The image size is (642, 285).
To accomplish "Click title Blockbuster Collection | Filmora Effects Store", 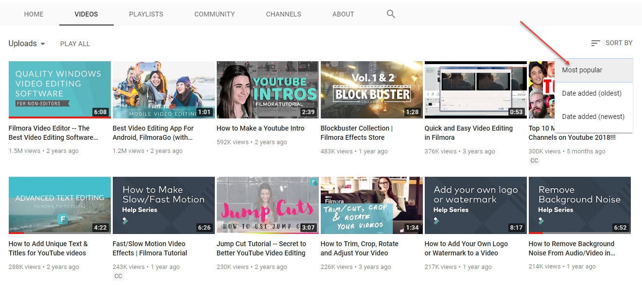I will pyautogui.click(x=357, y=133).
